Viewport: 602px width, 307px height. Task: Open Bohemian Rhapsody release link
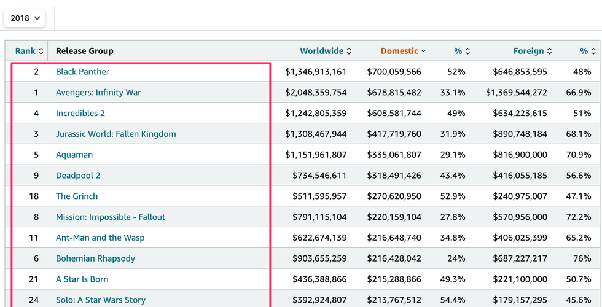click(x=95, y=258)
